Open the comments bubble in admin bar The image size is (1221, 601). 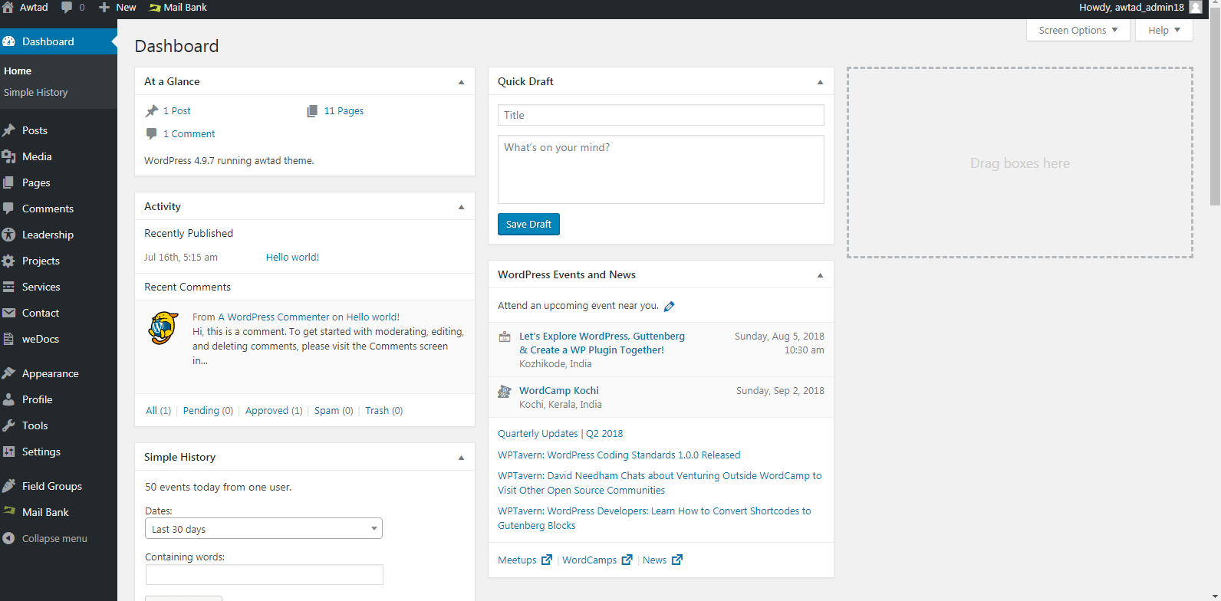67,8
